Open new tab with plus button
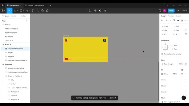 pyautogui.click(x=50, y=5)
